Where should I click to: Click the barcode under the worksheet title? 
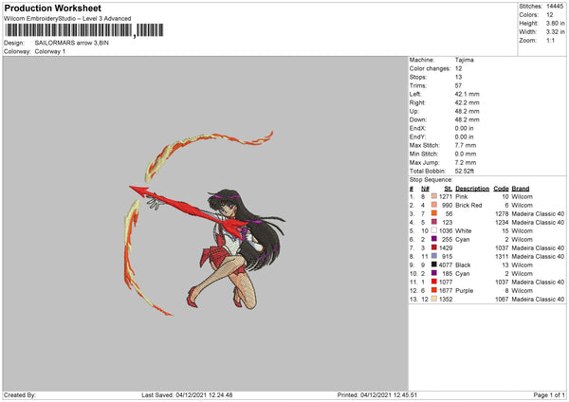84,30
